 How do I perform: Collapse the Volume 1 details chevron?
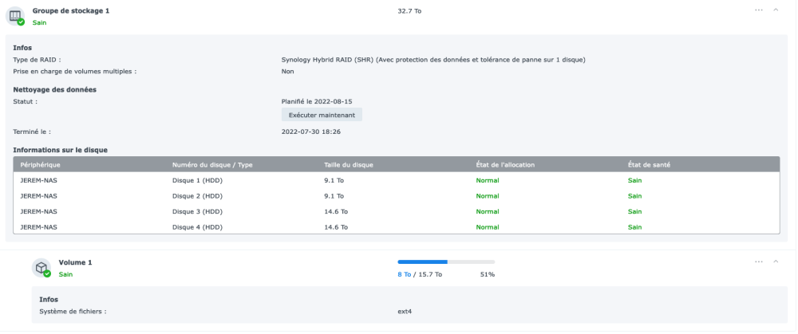[776, 261]
